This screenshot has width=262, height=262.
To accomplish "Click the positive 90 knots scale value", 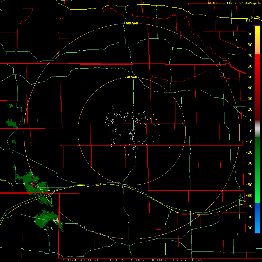I will point(250,34).
